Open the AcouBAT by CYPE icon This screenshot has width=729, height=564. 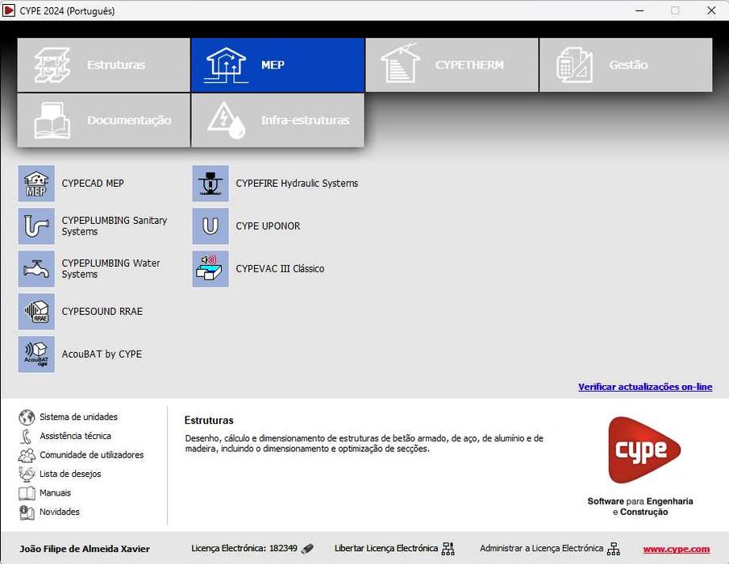[36, 355]
